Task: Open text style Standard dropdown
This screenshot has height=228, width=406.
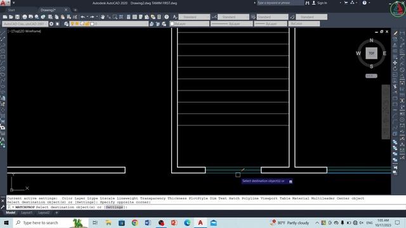Action: (x=194, y=17)
